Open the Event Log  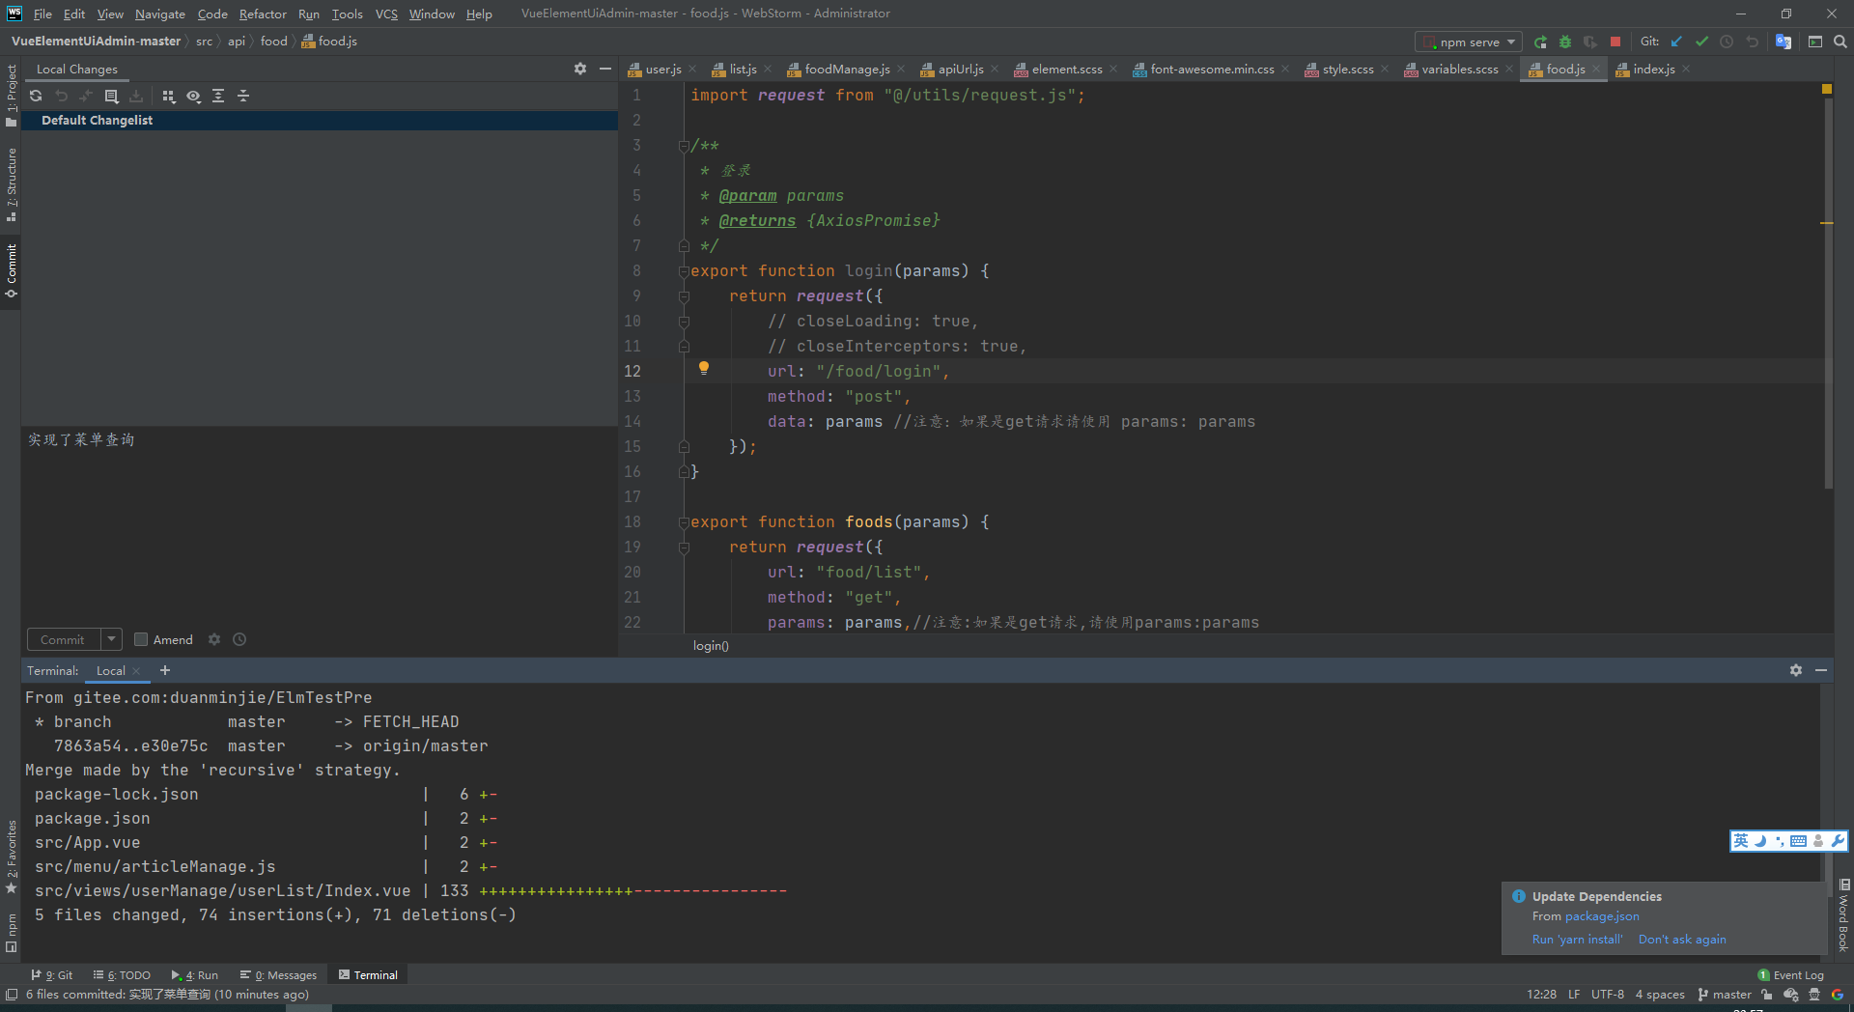tap(1790, 975)
